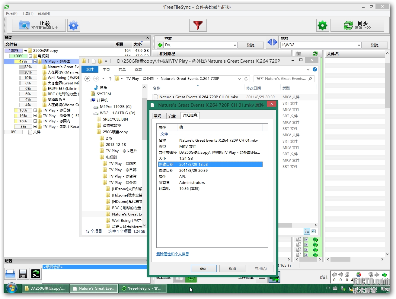Image resolution: width=396 pixels, height=299 pixels.
Task: Expand TV Play - 录影 node
Action: coord(35,127)
